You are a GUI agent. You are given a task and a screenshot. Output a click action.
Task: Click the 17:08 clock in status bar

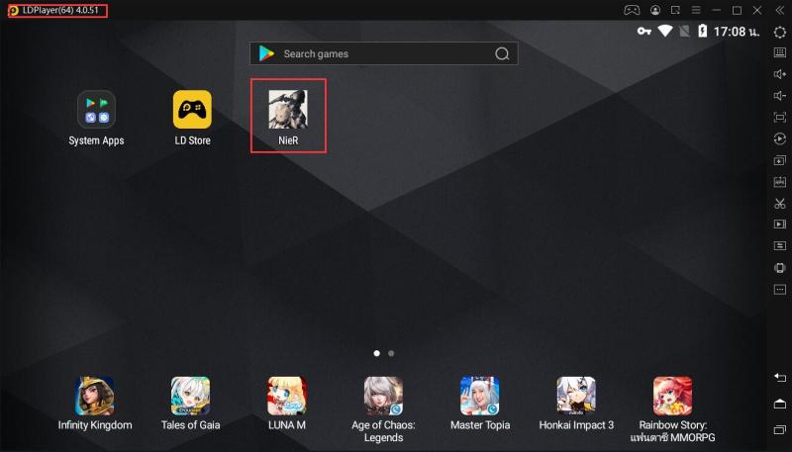click(737, 32)
